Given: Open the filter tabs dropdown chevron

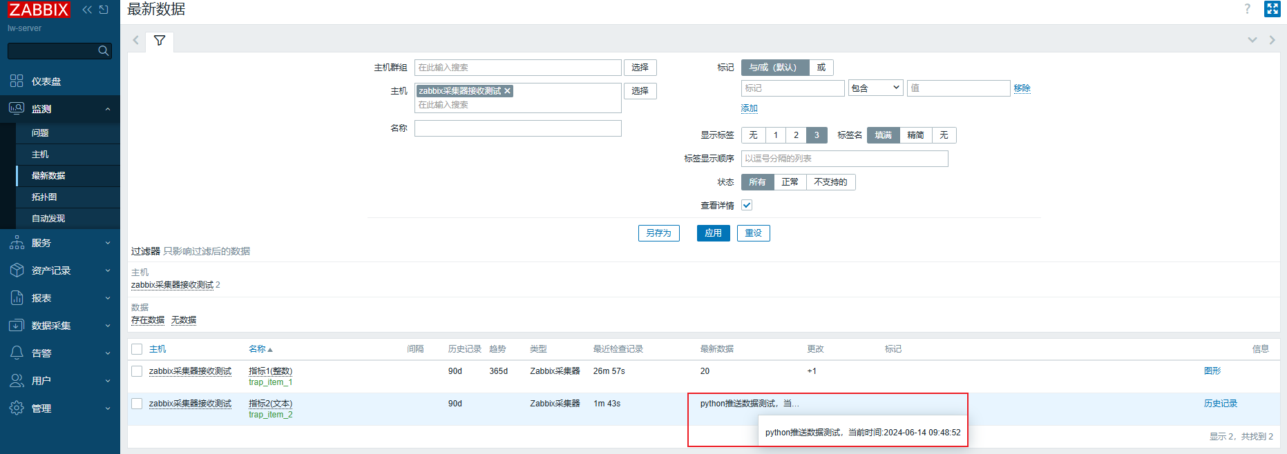Looking at the screenshot, I should click(x=1252, y=40).
